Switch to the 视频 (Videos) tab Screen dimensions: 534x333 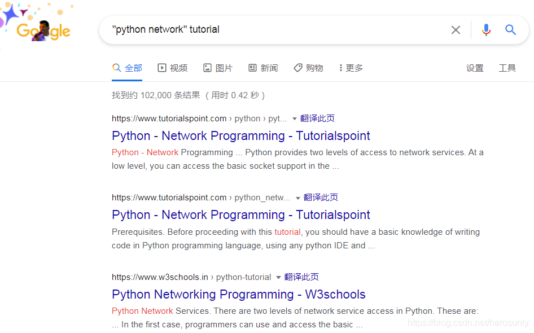click(172, 68)
